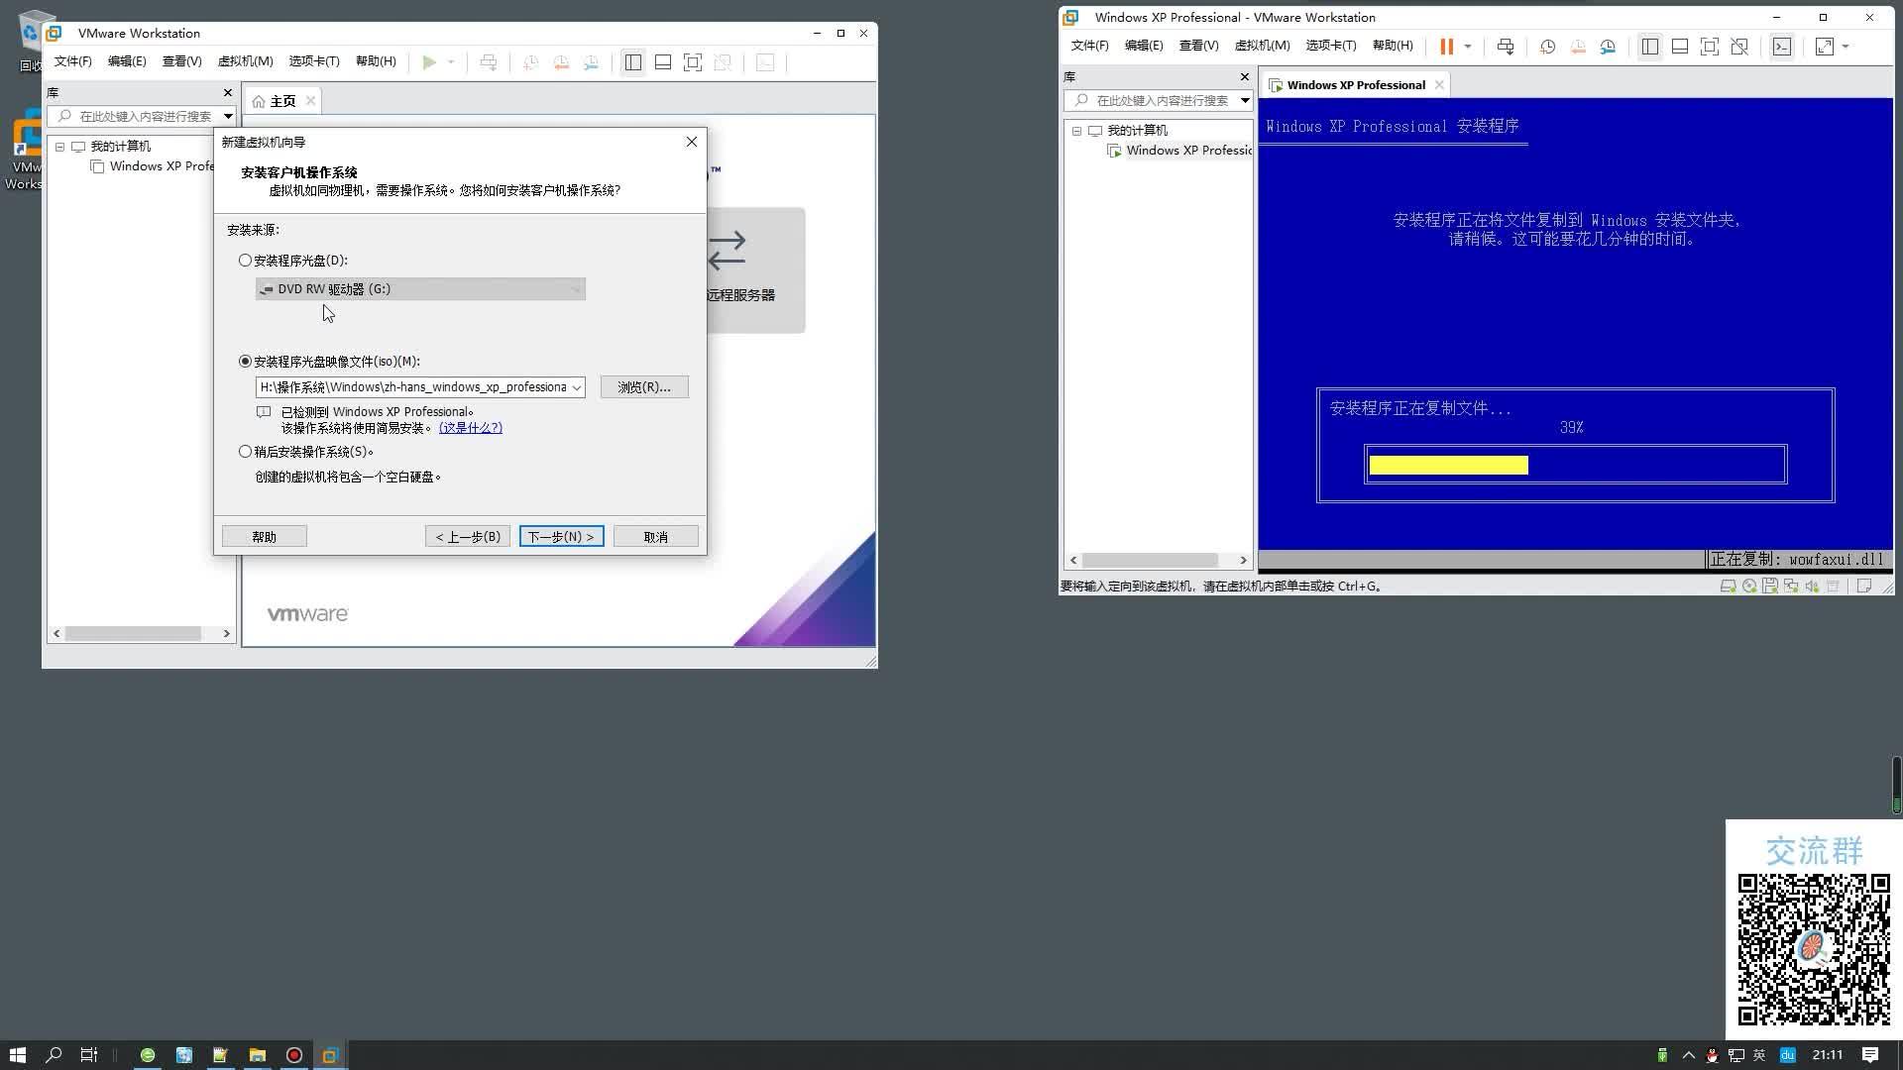1903x1070 pixels.
Task: Toggle library sidebar in Windows XP window
Action: point(1650,47)
